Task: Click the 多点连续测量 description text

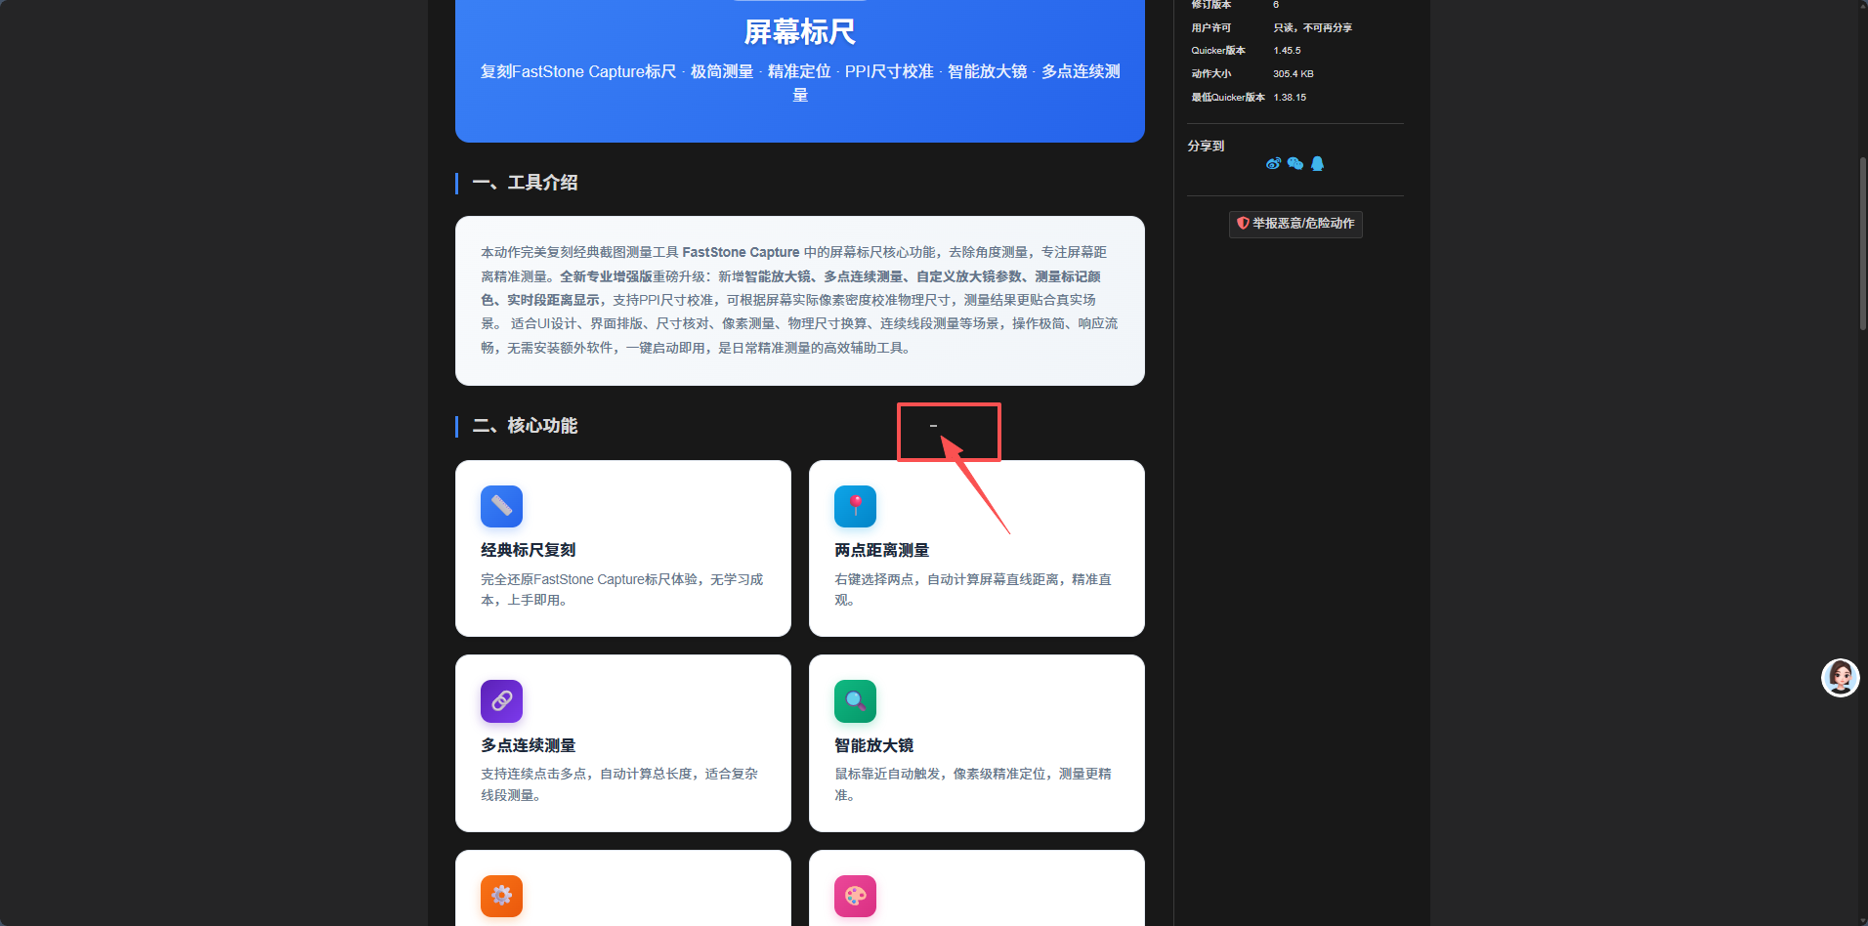Action: point(619,784)
